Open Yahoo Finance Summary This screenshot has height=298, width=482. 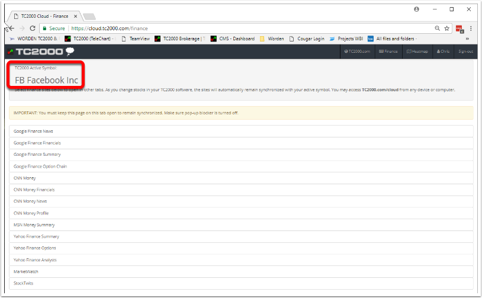[x=241, y=236]
